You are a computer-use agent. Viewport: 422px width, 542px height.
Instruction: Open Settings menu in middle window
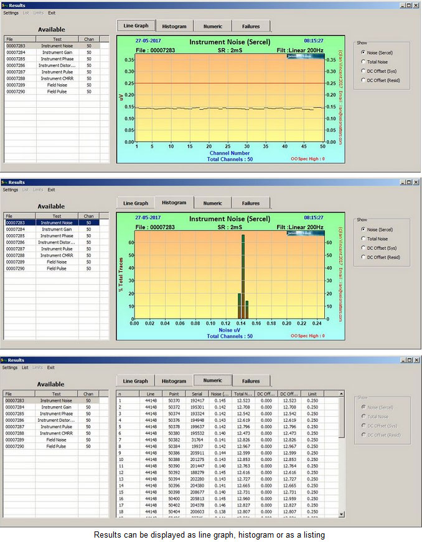point(11,190)
